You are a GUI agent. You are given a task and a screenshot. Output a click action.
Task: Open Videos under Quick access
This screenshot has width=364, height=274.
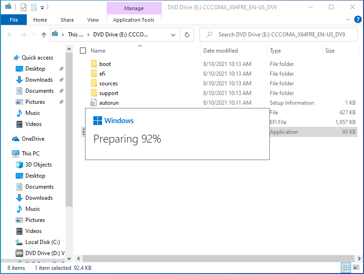coord(33,124)
